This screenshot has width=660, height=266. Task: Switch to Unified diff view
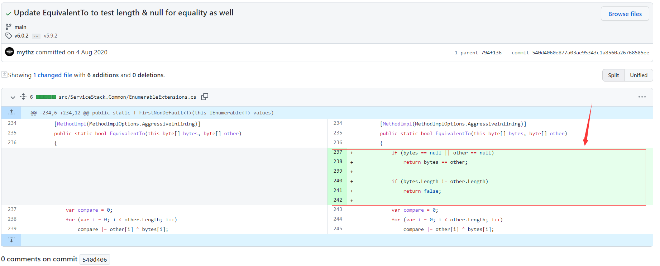pyautogui.click(x=639, y=75)
